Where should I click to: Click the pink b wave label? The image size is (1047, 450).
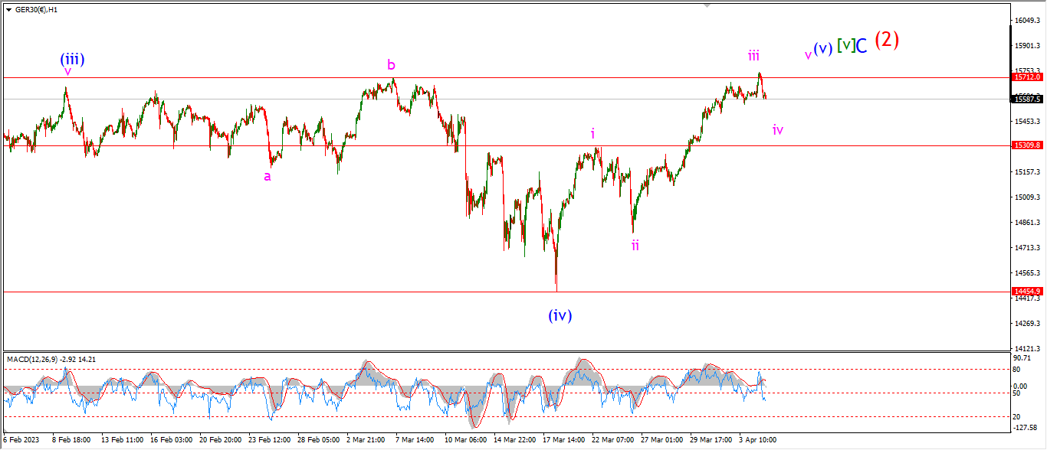click(391, 65)
